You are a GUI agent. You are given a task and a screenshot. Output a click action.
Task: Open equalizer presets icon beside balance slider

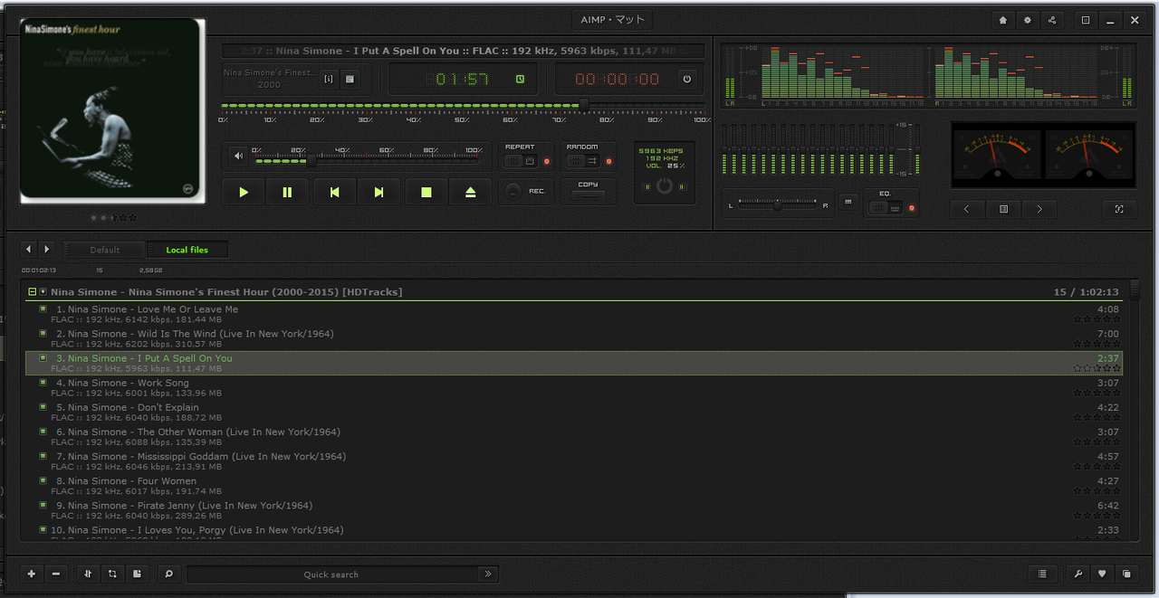(x=848, y=201)
